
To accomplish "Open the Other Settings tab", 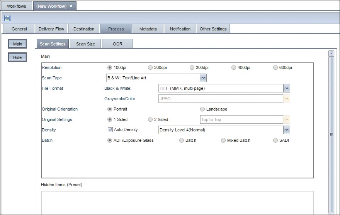I will coord(213,29).
